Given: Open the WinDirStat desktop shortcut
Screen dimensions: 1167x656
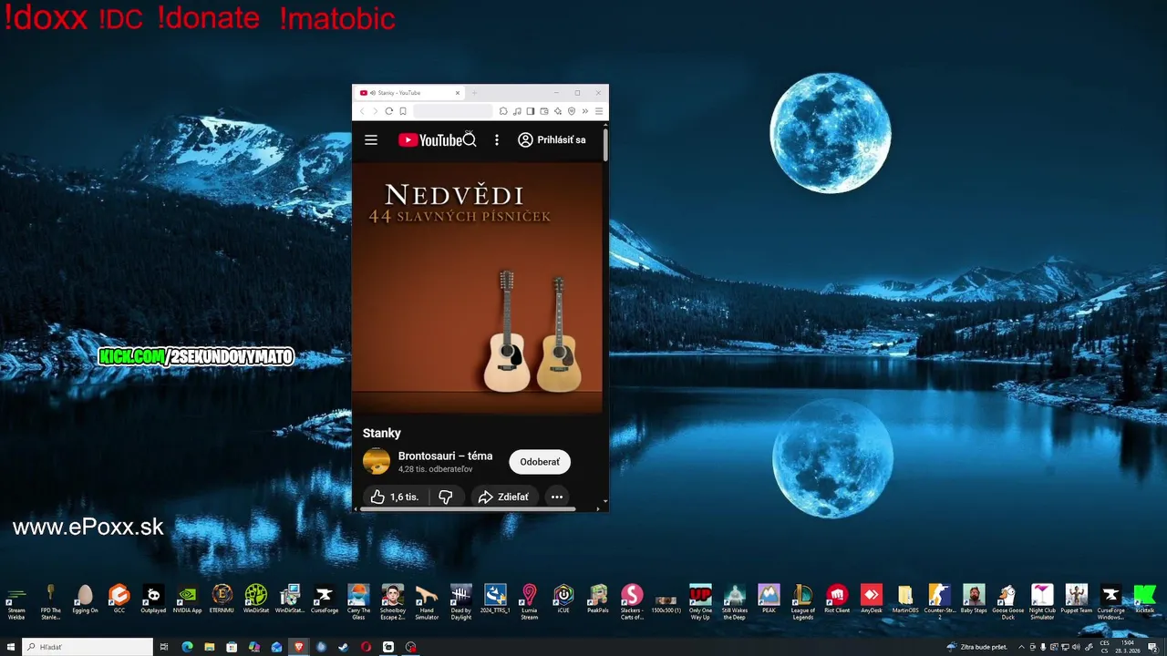Looking at the screenshot, I should coord(256,600).
